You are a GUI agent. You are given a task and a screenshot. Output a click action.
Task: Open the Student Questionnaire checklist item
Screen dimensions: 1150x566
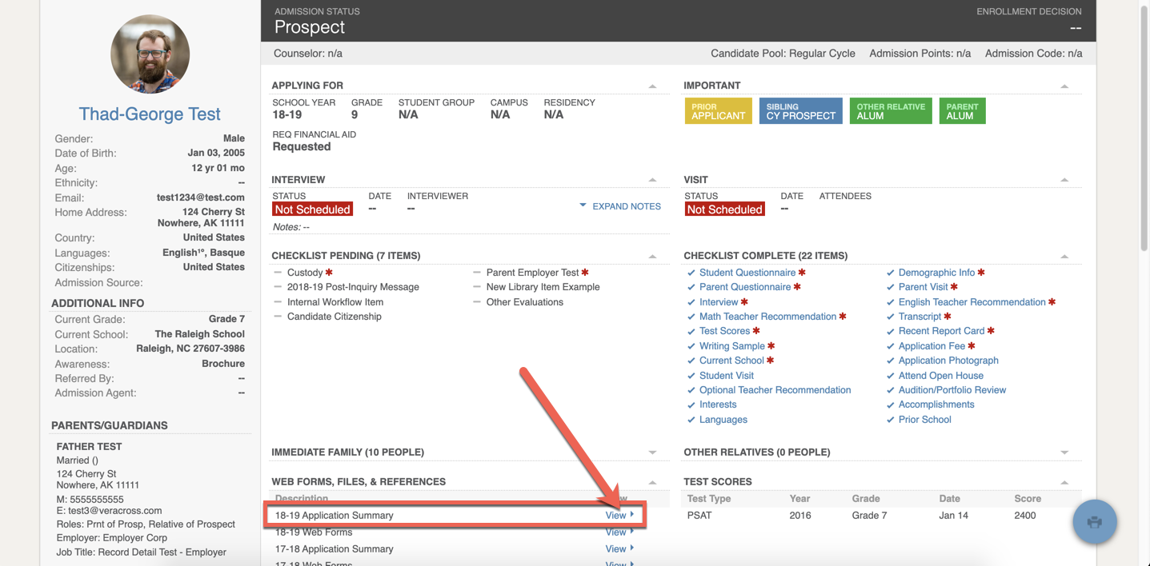(x=747, y=273)
